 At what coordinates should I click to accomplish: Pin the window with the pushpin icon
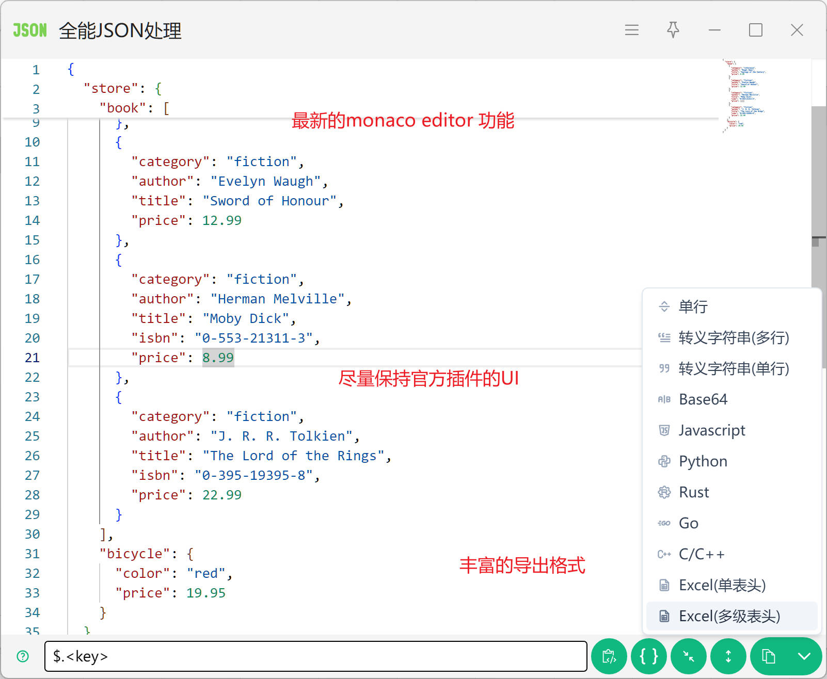pyautogui.click(x=673, y=30)
